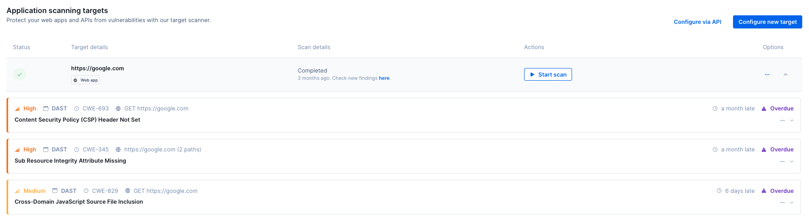Click the Web app globe tag
Screen dimensions: 809x219
85,80
